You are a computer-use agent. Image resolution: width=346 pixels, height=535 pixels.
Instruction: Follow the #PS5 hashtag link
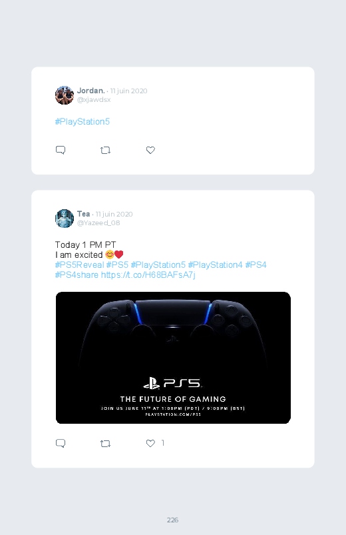(x=117, y=265)
